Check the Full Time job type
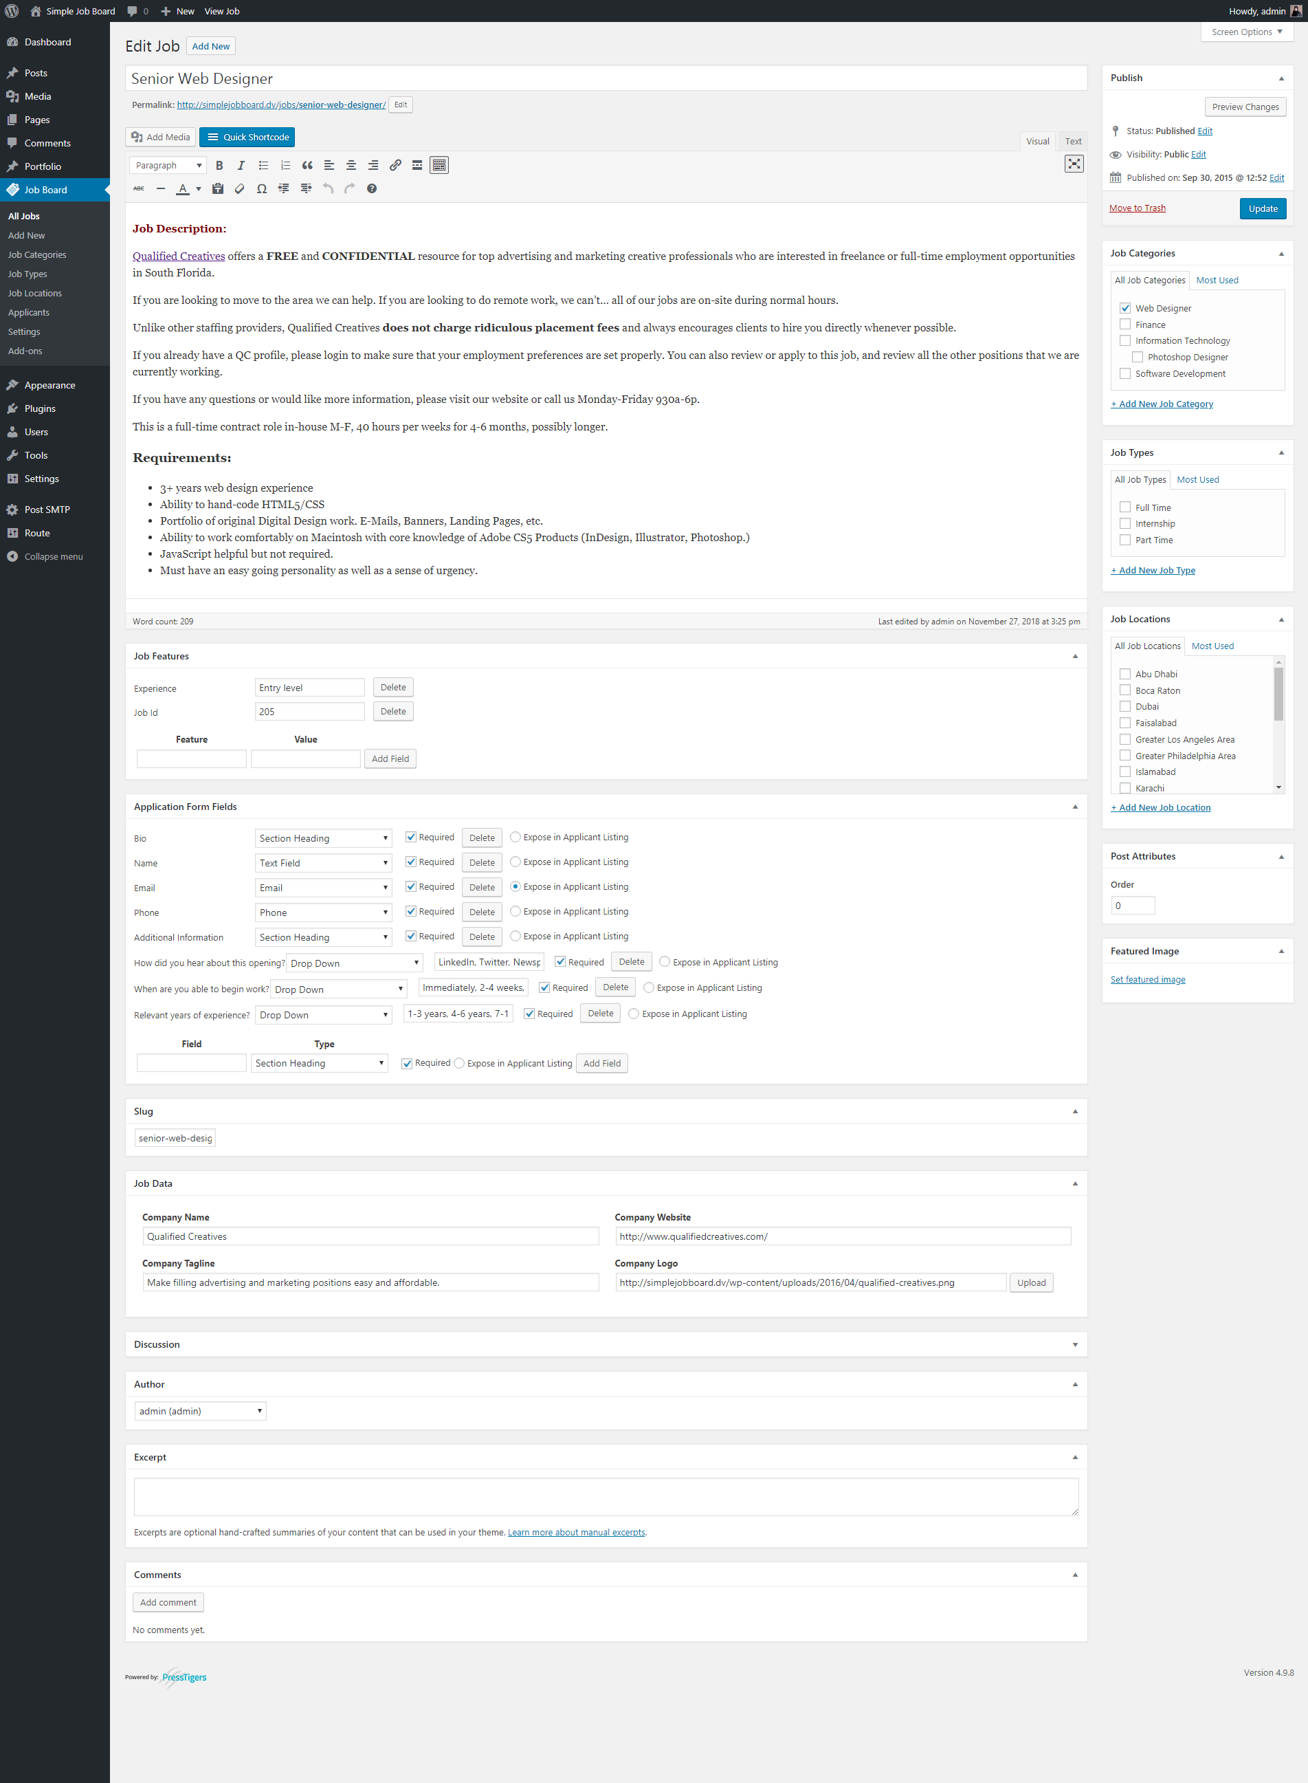1308x1783 pixels. pos(1124,507)
